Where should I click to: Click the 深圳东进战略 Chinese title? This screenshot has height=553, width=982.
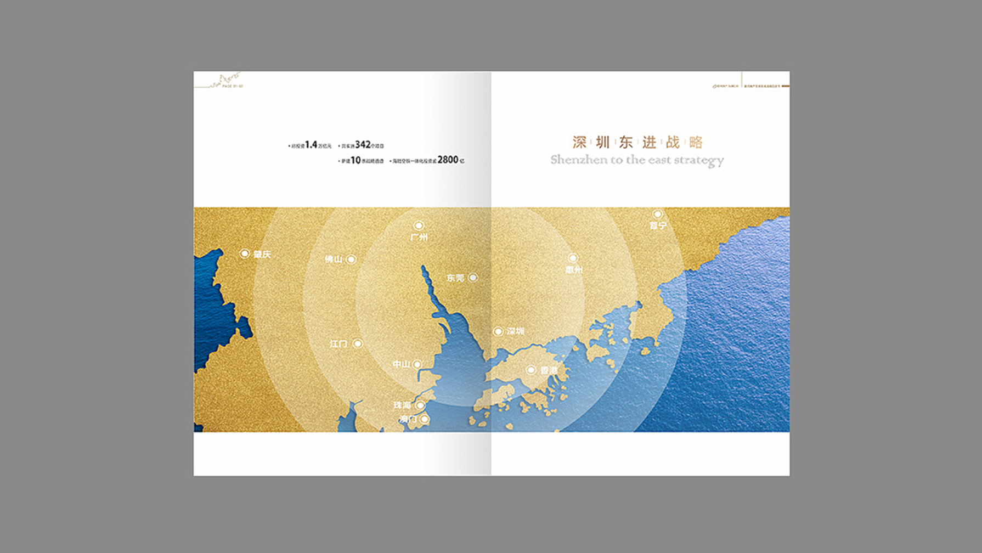click(x=637, y=143)
